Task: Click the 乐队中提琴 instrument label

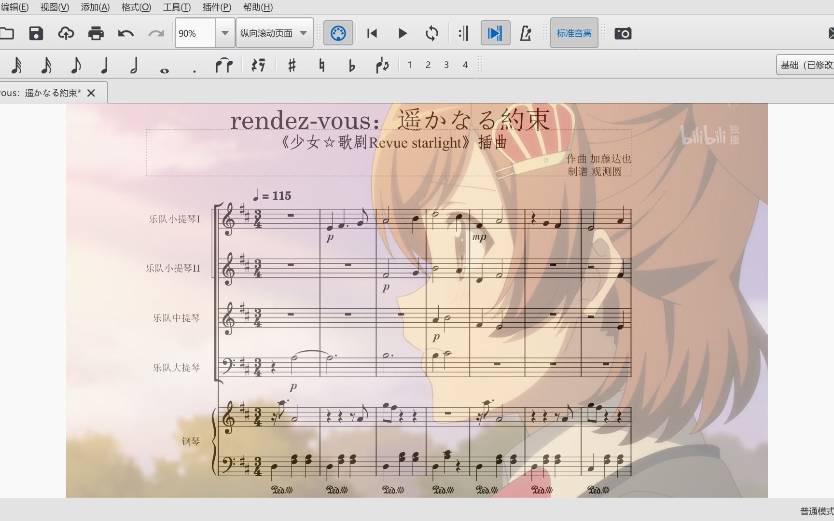Action: tap(176, 318)
